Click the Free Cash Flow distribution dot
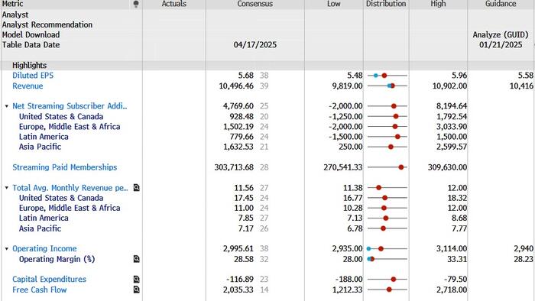535x301 pixels. point(389,290)
